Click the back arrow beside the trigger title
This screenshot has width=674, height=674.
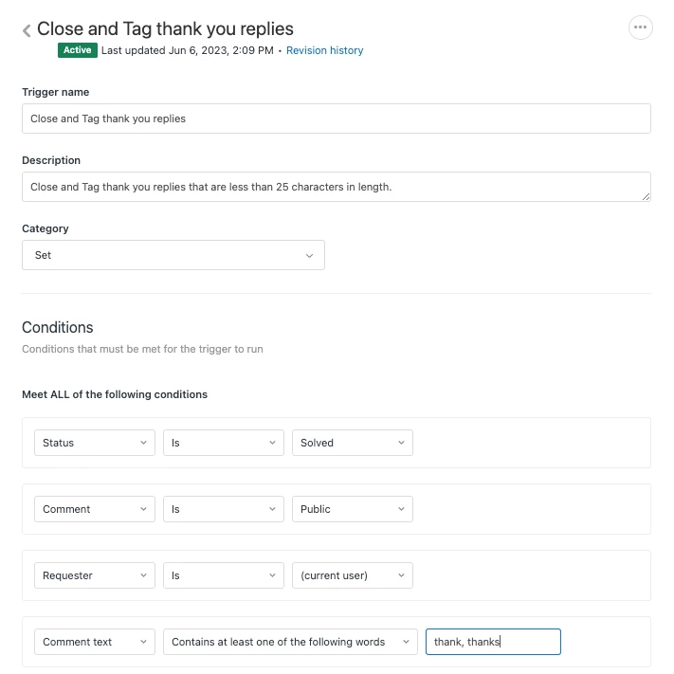(x=27, y=30)
